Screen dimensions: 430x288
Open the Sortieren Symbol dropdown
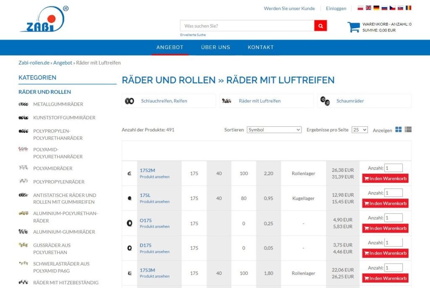point(274,130)
